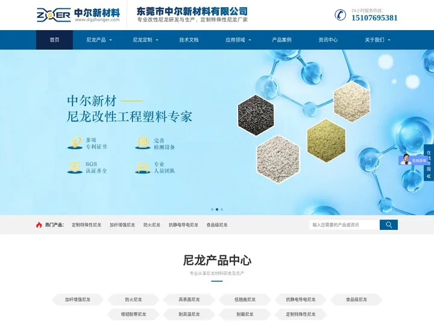Select the second carousel dot

pos(217,209)
